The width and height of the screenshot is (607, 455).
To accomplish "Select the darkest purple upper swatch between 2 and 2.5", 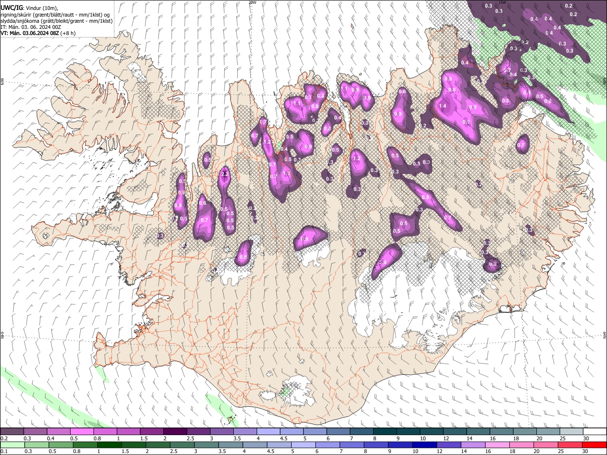I will point(175,432).
